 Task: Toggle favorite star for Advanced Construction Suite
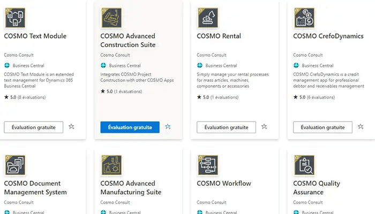tap(168, 127)
